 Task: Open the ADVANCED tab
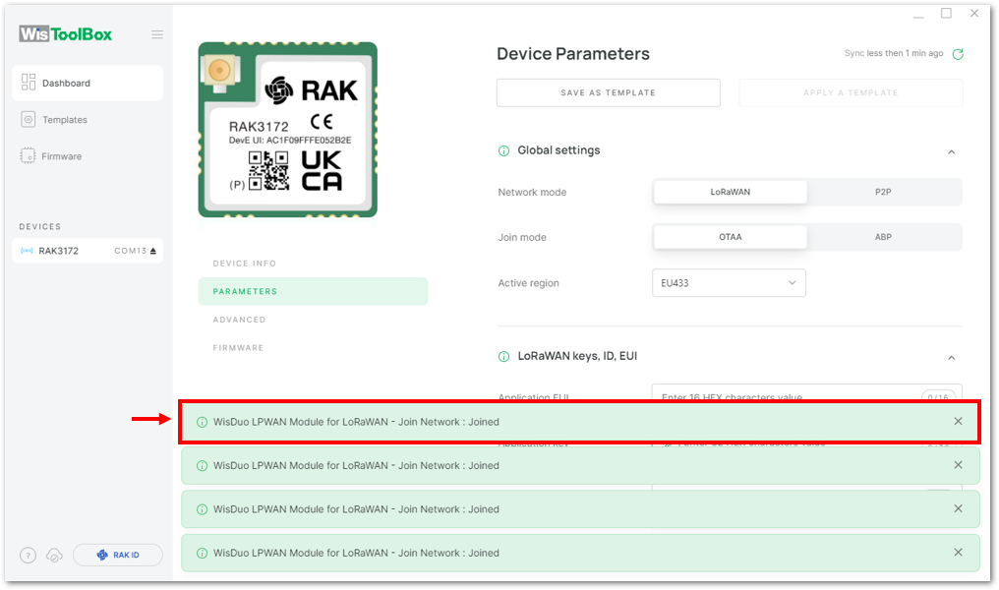pos(240,320)
